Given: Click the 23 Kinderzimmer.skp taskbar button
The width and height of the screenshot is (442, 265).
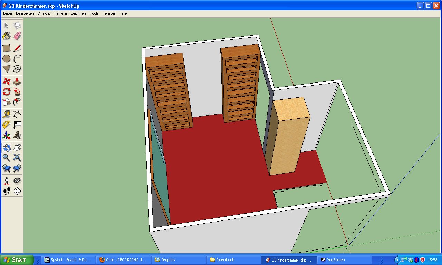Looking at the screenshot, I should (x=289, y=260).
